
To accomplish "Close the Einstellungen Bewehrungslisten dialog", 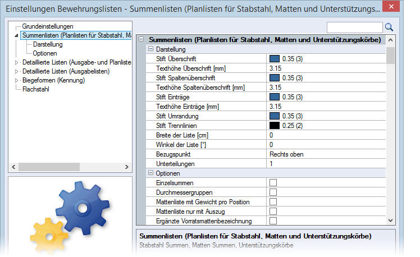I will [x=391, y=6].
